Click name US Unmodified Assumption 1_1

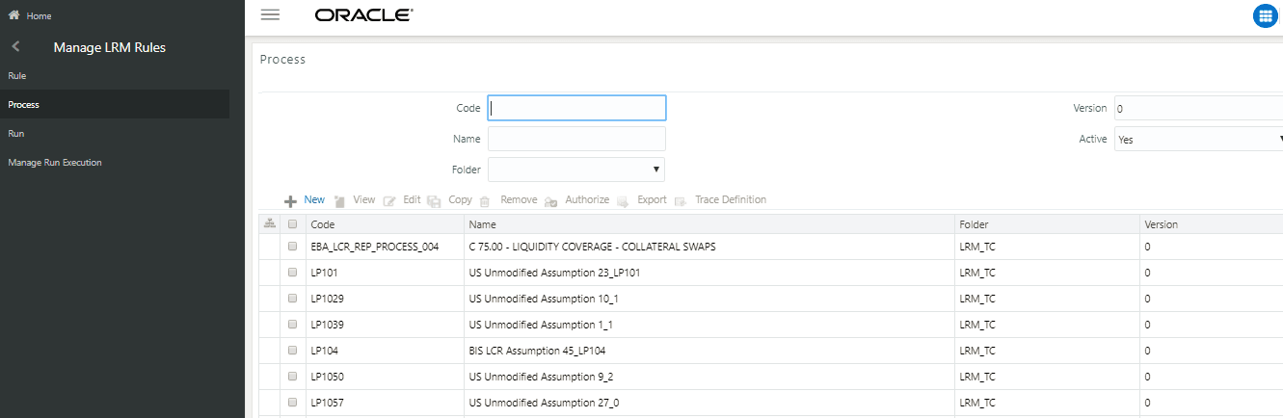click(x=540, y=325)
